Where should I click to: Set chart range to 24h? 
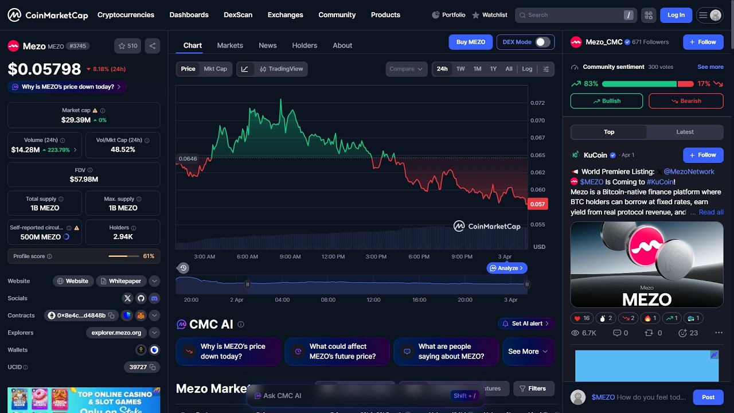pos(442,69)
